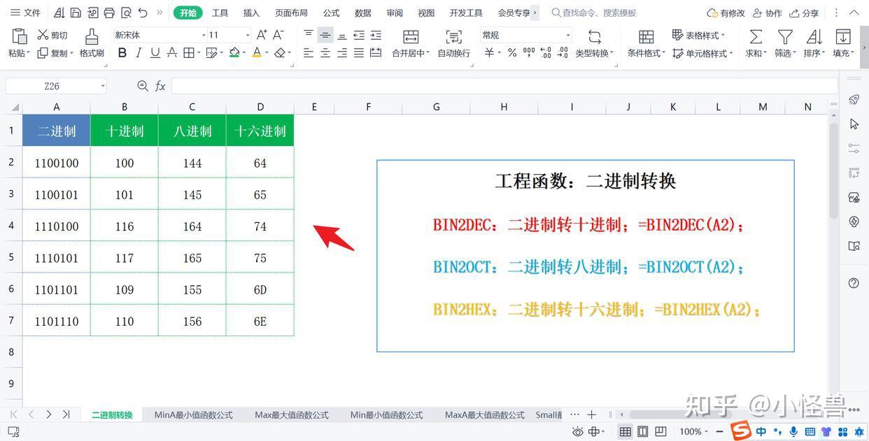Open the font name dropdown 新宋体

click(161, 35)
